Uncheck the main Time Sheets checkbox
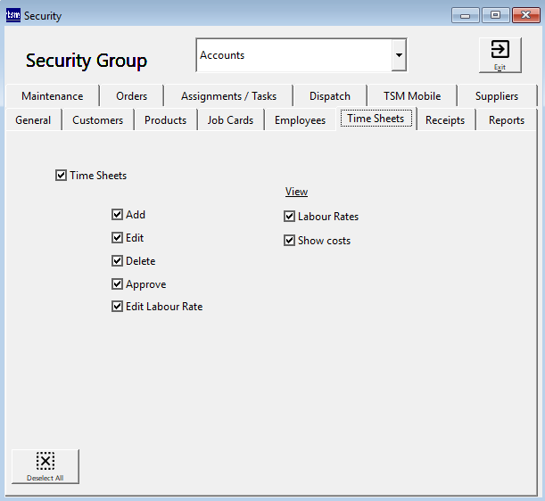The image size is (545, 501). coord(62,176)
